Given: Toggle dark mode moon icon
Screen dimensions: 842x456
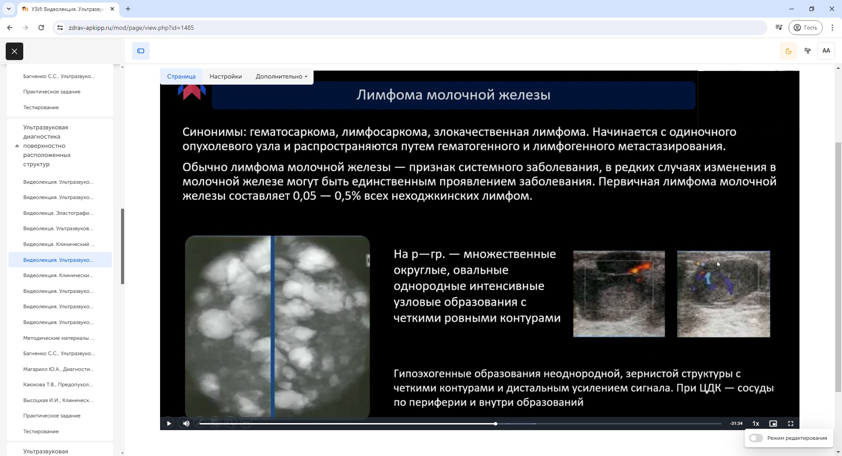Looking at the screenshot, I should pyautogui.click(x=788, y=51).
